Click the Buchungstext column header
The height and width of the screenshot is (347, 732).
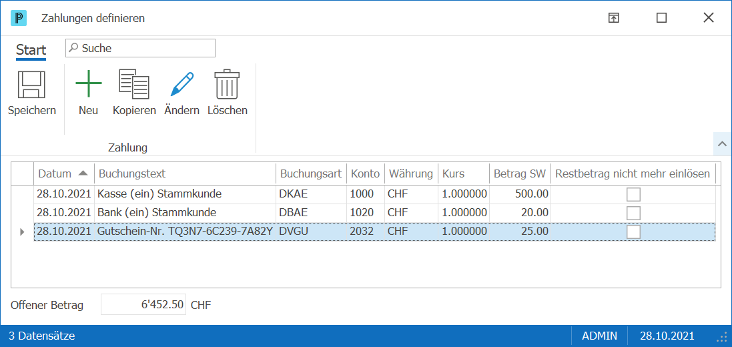coord(186,173)
